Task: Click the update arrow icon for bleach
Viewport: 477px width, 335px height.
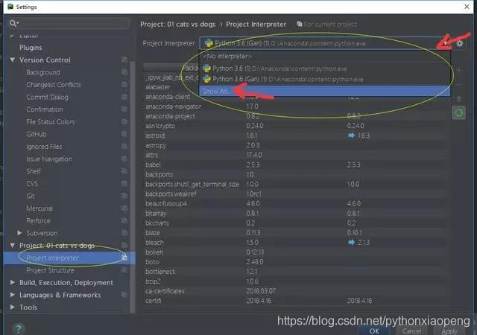Action: click(351, 242)
